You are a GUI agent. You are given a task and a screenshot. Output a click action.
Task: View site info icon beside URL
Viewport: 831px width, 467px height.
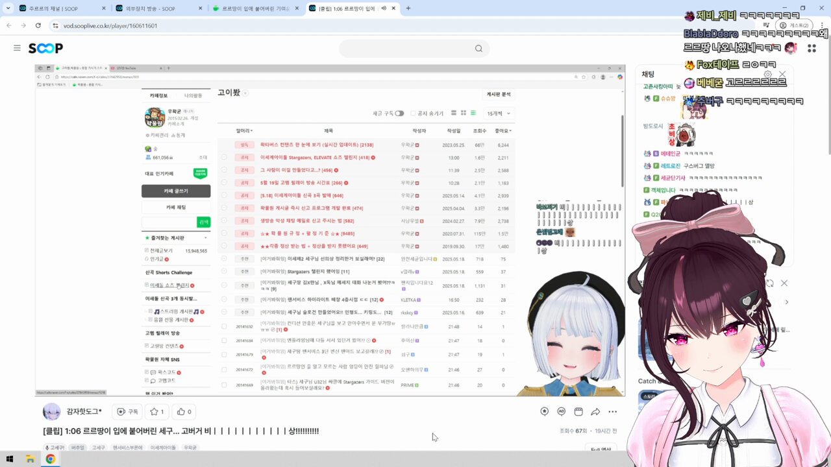click(56, 25)
